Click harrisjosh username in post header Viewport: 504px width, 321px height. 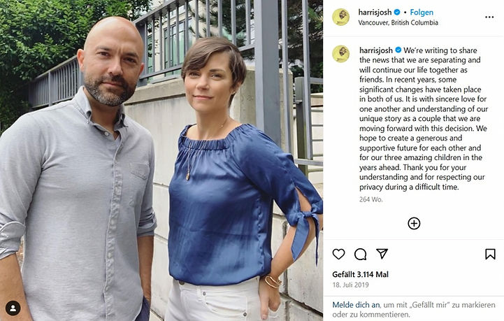click(x=375, y=12)
